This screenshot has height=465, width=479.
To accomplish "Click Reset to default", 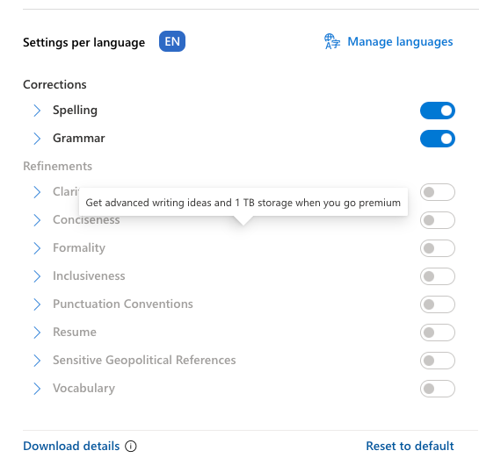I will (x=410, y=446).
